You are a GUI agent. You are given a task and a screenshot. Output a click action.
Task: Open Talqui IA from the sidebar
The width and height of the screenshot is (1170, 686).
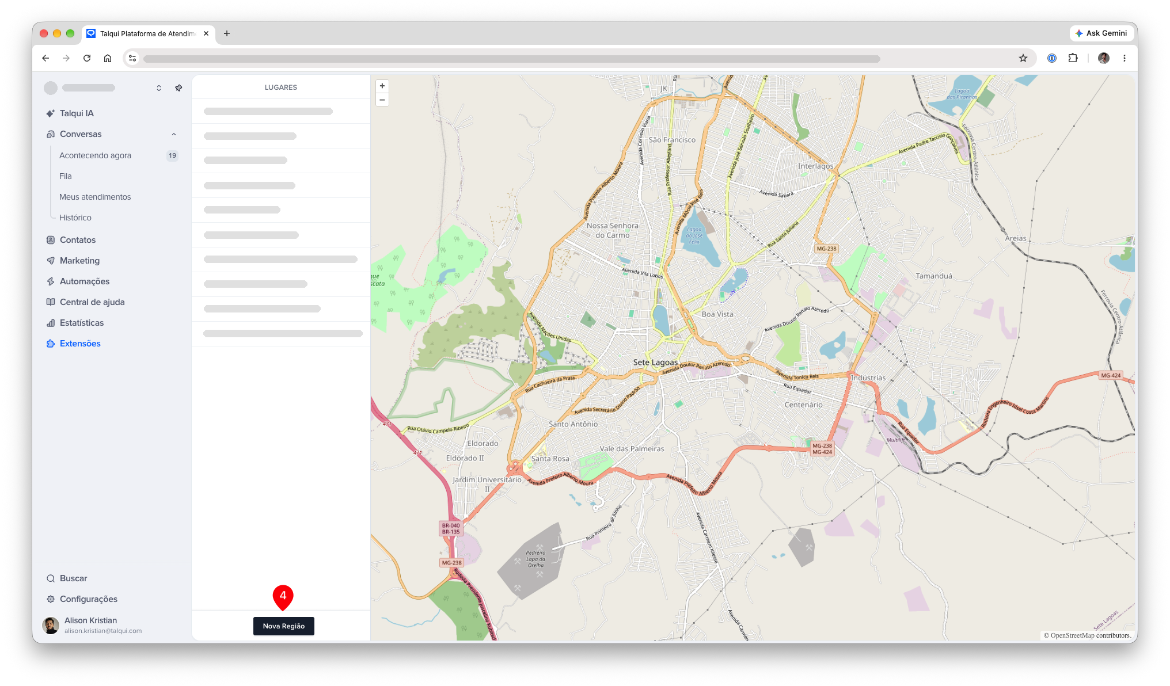[x=77, y=113]
